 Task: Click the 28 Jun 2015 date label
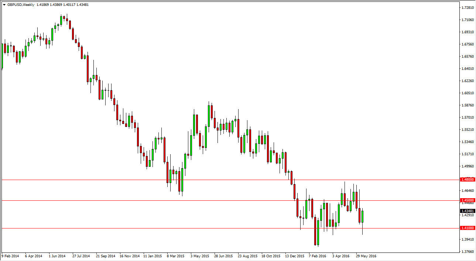coord(223,256)
